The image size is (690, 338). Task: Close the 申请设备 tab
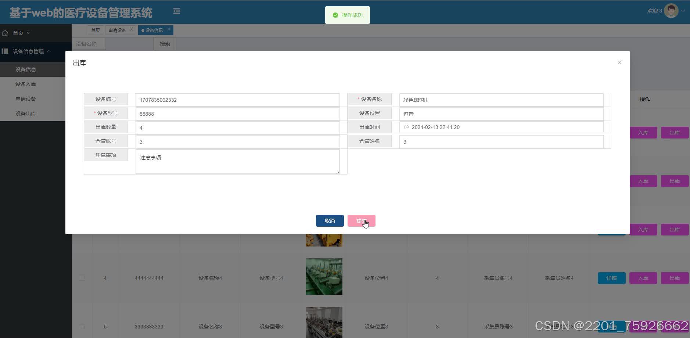132,29
